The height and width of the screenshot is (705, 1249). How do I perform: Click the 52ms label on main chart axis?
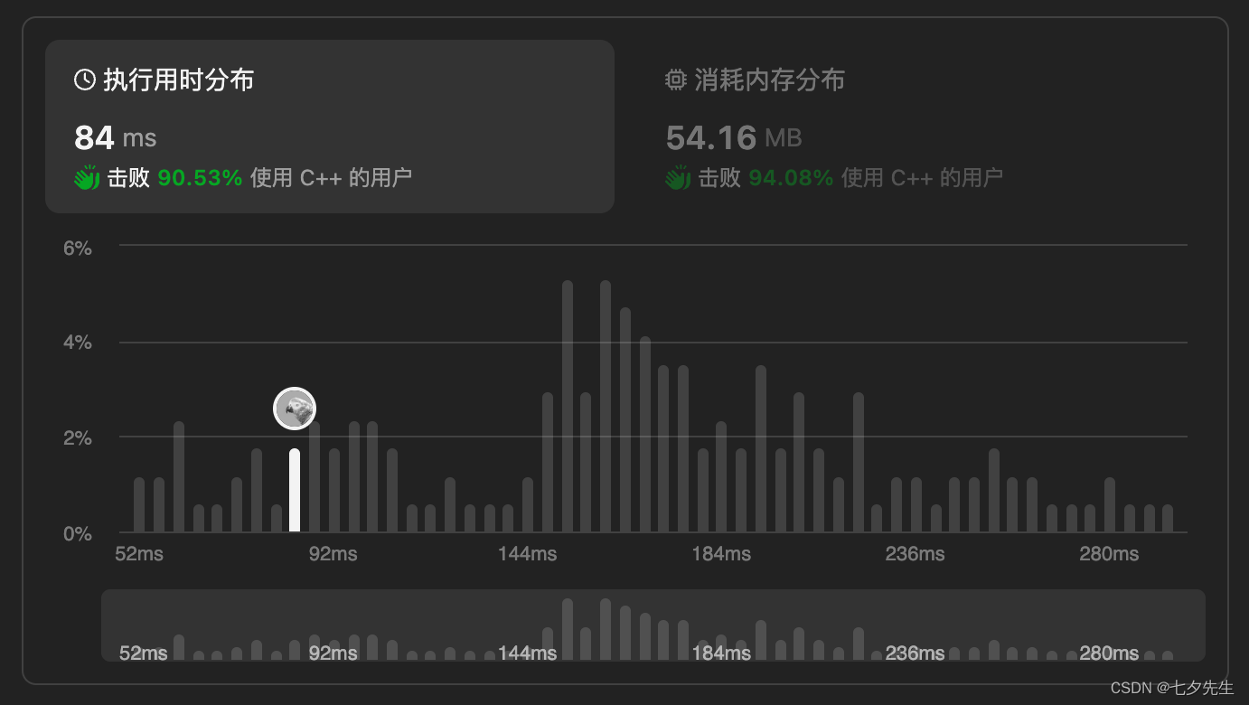139,554
